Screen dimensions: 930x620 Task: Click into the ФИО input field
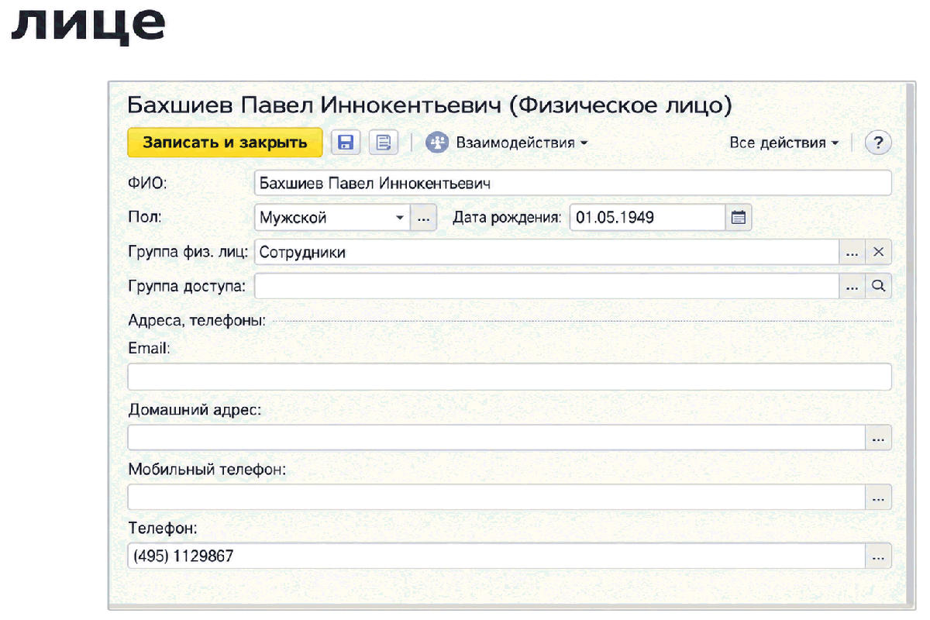tap(573, 184)
